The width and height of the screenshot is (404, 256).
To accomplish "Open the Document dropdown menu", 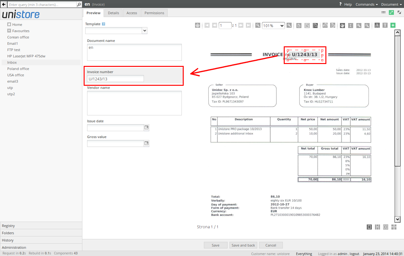I will tap(391, 4).
